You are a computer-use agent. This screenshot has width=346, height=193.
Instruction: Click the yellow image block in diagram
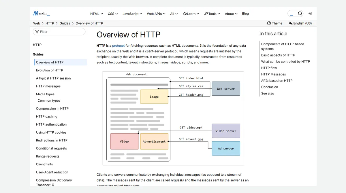point(154,97)
